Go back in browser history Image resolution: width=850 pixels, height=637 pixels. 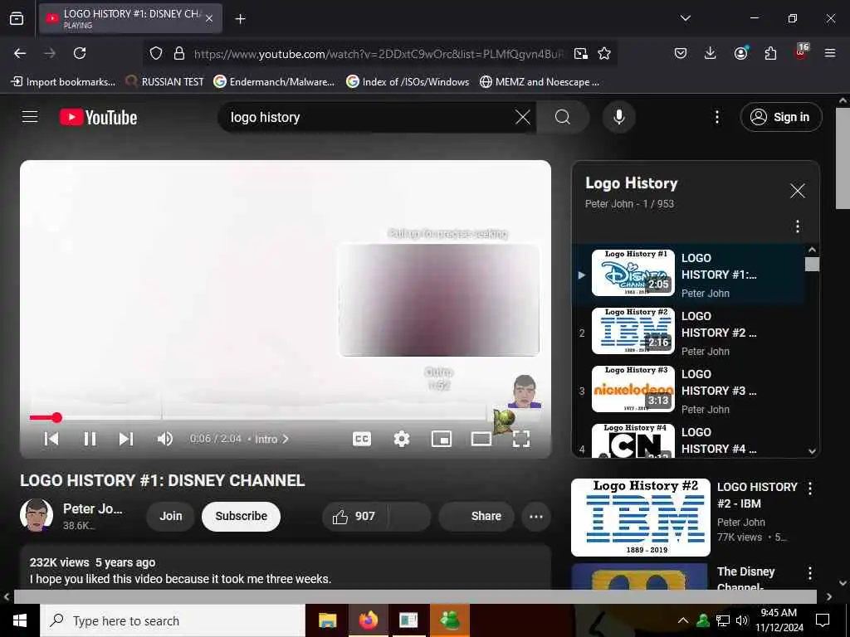click(x=20, y=53)
